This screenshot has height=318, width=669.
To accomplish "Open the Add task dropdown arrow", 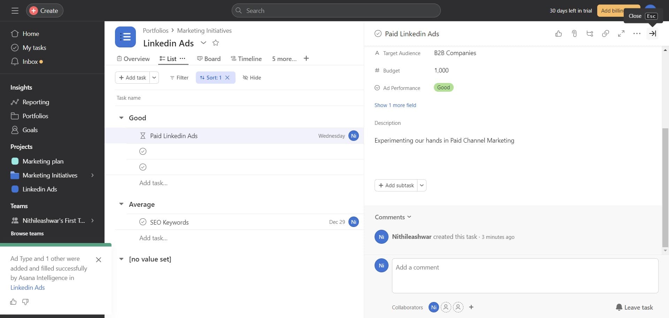I will tap(154, 77).
